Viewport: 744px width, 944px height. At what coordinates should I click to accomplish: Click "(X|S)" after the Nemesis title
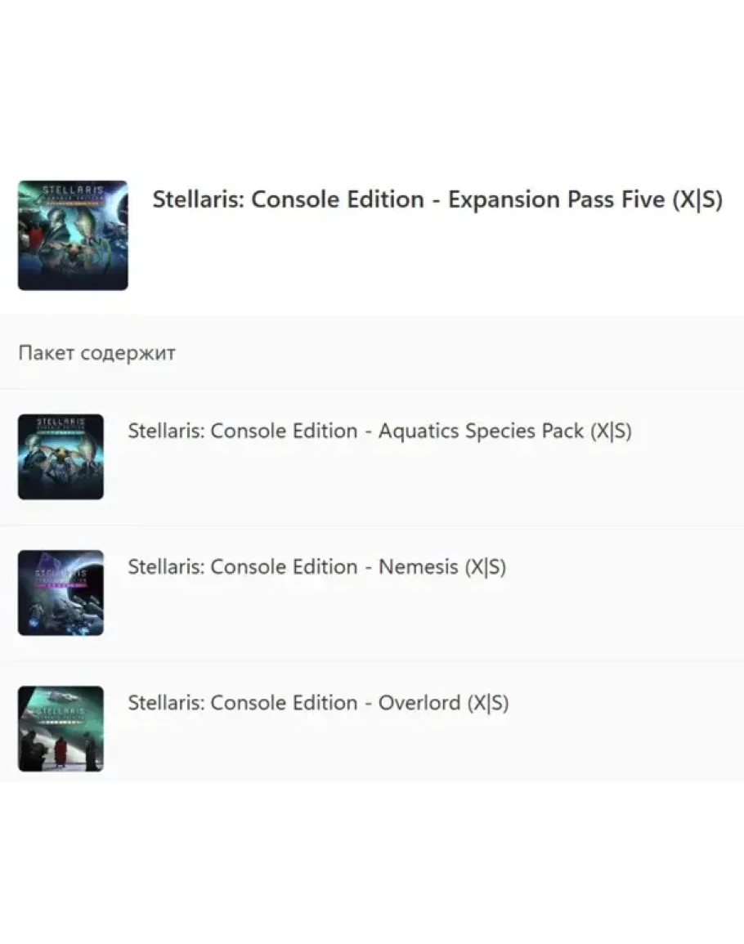tap(486, 566)
